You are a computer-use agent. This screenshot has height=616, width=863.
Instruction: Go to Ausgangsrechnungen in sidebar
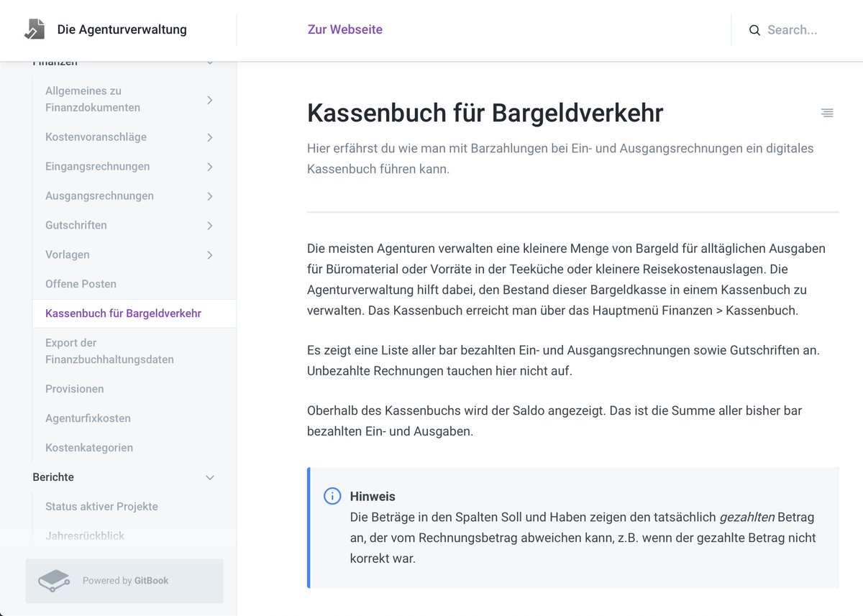pos(99,196)
